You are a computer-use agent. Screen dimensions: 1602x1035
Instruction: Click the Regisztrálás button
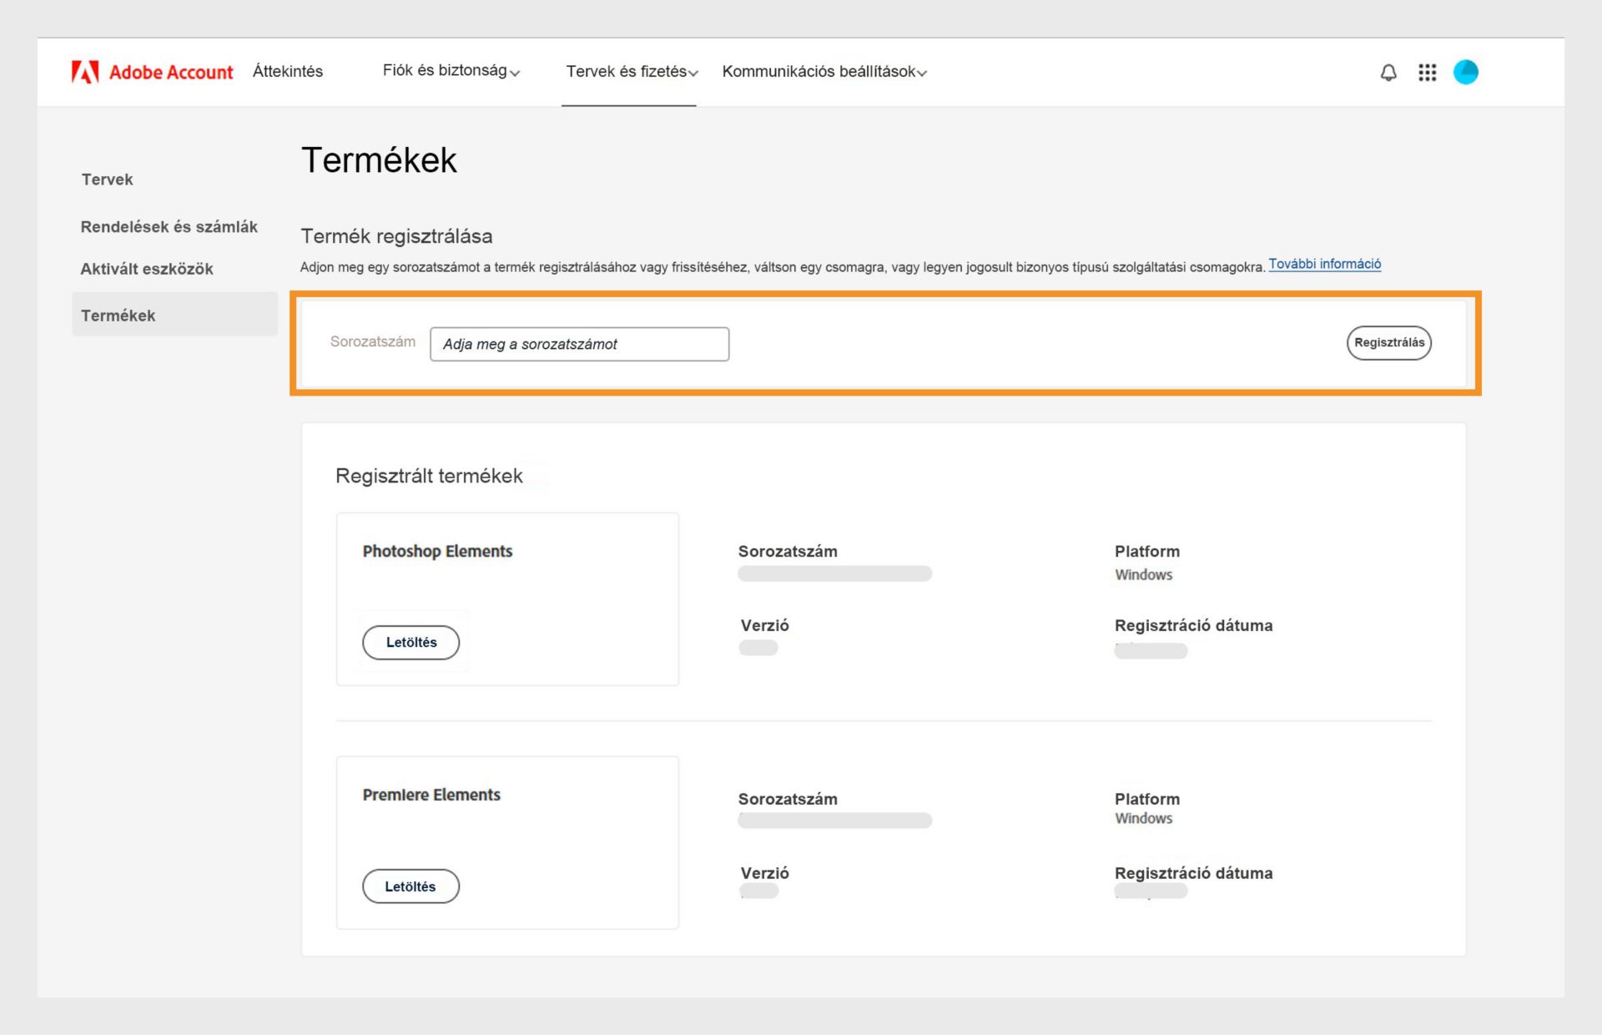(x=1388, y=342)
